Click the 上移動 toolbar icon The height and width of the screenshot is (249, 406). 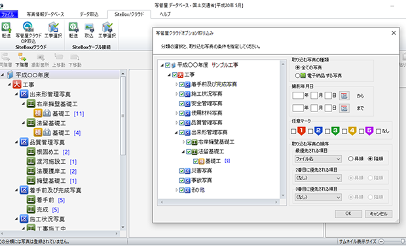click(x=58, y=57)
